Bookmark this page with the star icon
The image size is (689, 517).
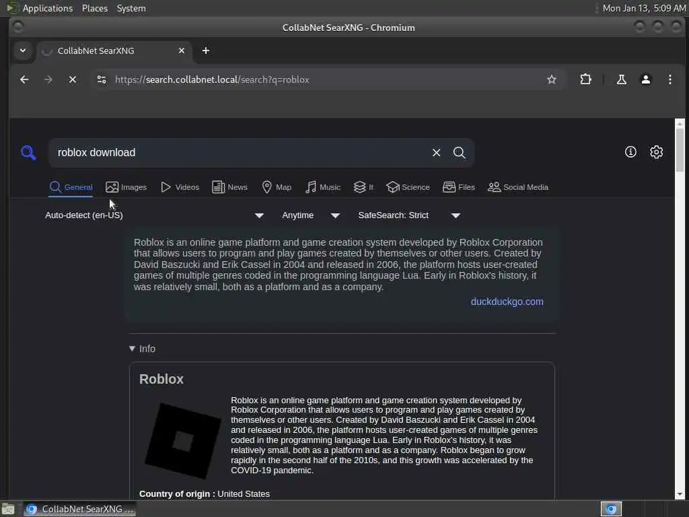(x=552, y=79)
